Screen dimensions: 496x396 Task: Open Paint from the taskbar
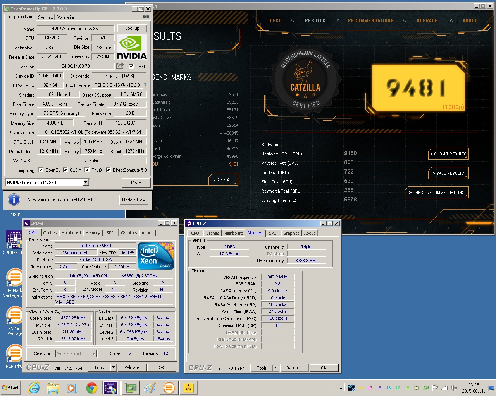[x=150, y=387]
